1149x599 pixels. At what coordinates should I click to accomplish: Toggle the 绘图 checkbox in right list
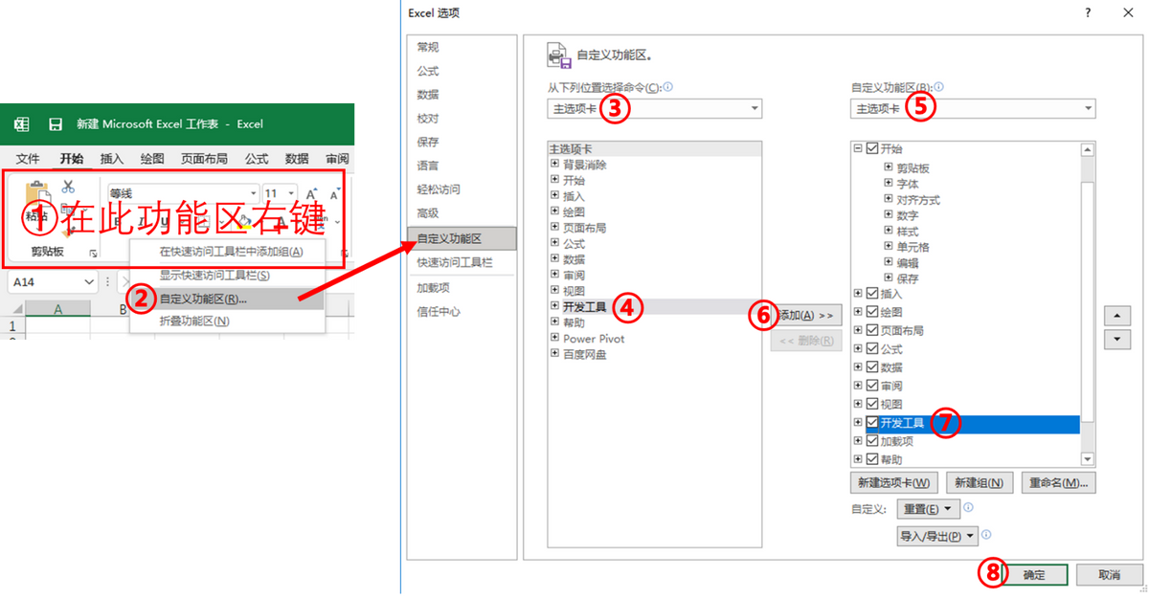(871, 312)
